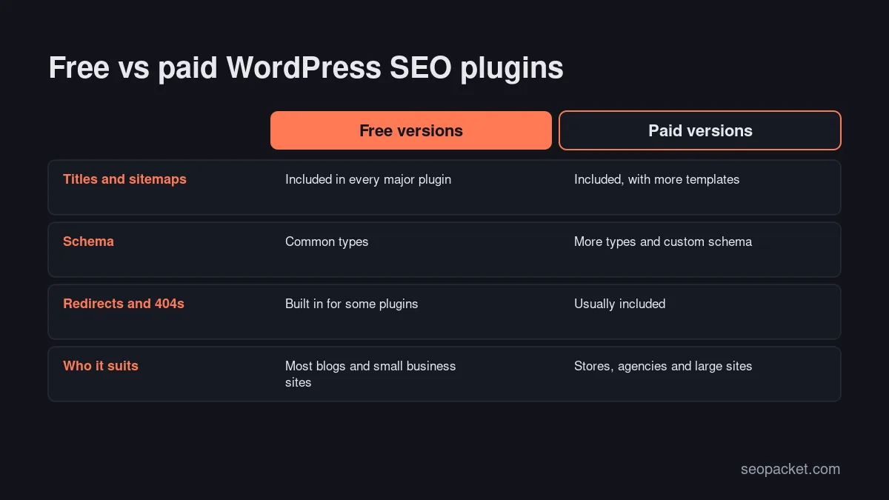This screenshot has height=500, width=889.
Task: Click the seopacket.com footer text
Action: pos(790,469)
